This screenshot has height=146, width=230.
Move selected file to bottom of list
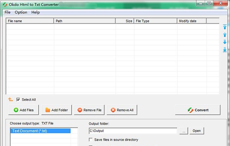click(x=225, y=50)
